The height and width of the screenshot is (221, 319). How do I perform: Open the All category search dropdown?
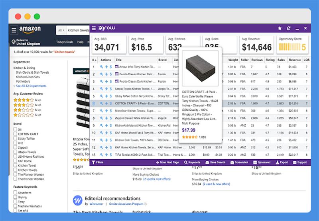click(x=61, y=30)
